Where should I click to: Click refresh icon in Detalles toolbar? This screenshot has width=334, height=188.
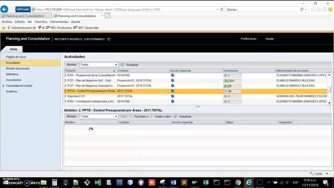(175, 116)
